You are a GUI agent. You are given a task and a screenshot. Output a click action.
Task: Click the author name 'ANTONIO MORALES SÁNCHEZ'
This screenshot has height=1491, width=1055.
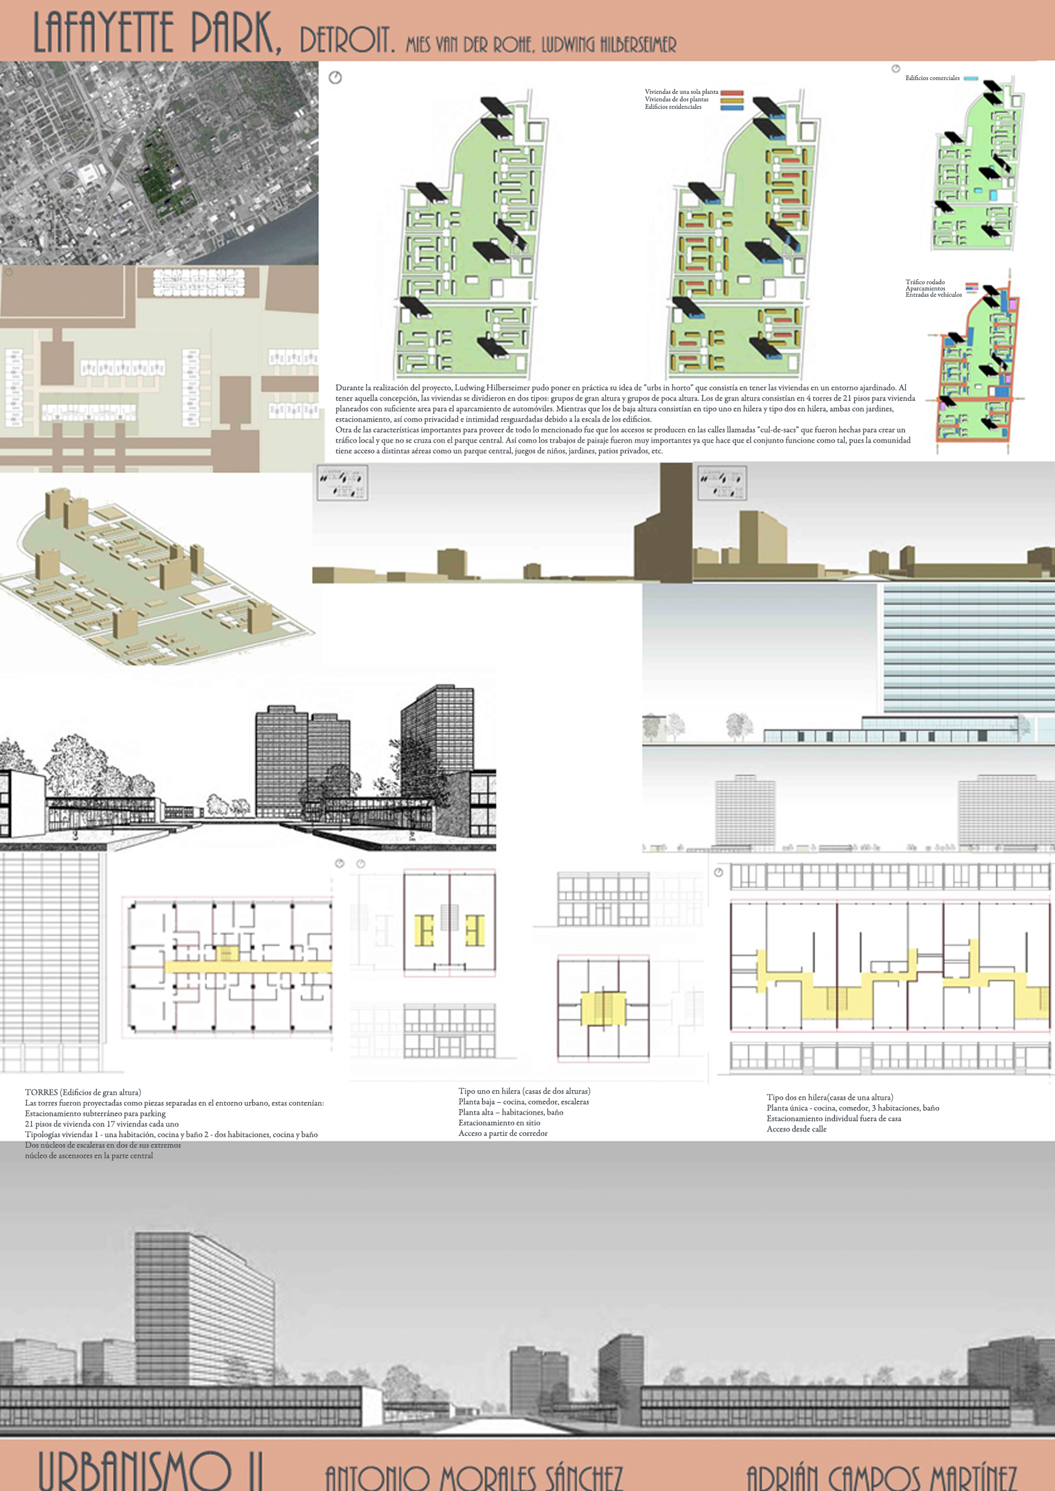474,1477
